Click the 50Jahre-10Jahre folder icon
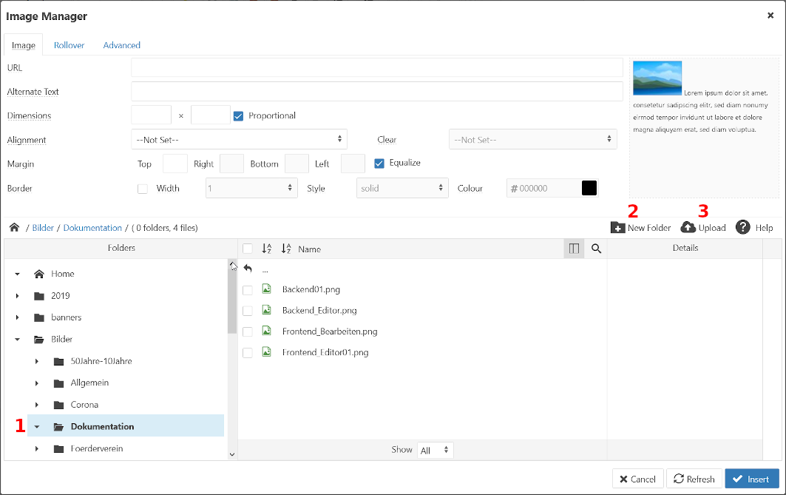 coord(58,361)
